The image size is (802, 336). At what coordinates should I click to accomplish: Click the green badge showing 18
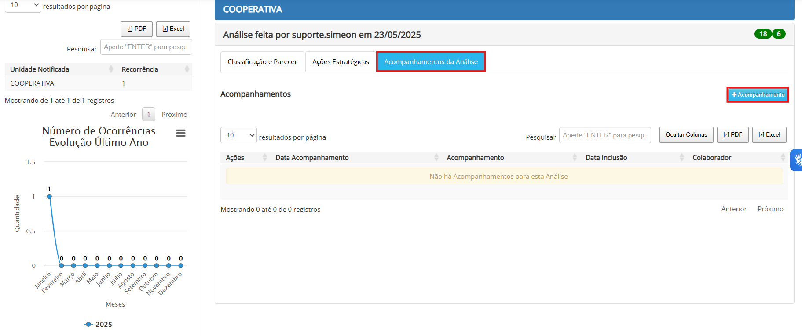(x=763, y=34)
